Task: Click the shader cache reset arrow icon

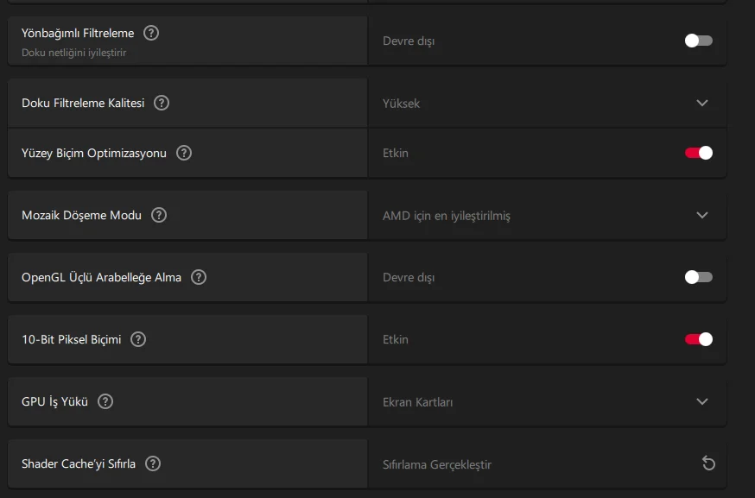Action: pos(708,463)
